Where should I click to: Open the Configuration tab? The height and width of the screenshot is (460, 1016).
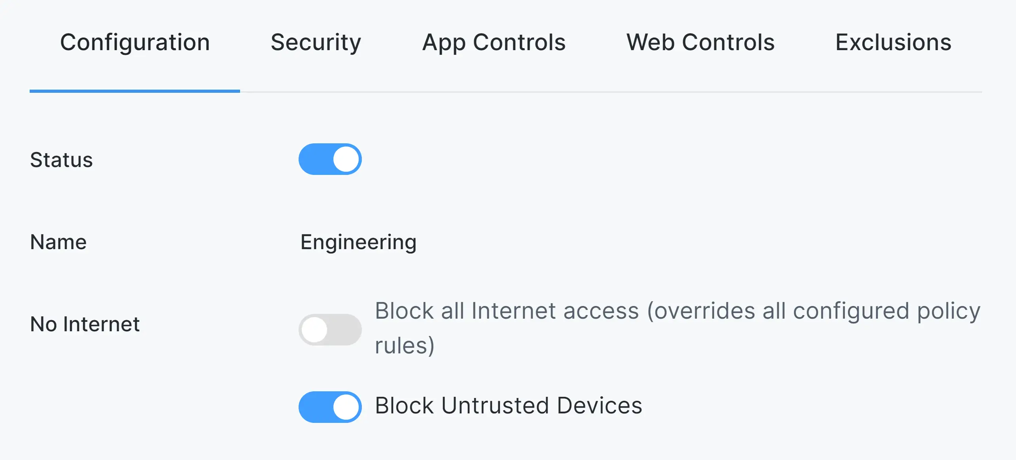click(x=135, y=42)
